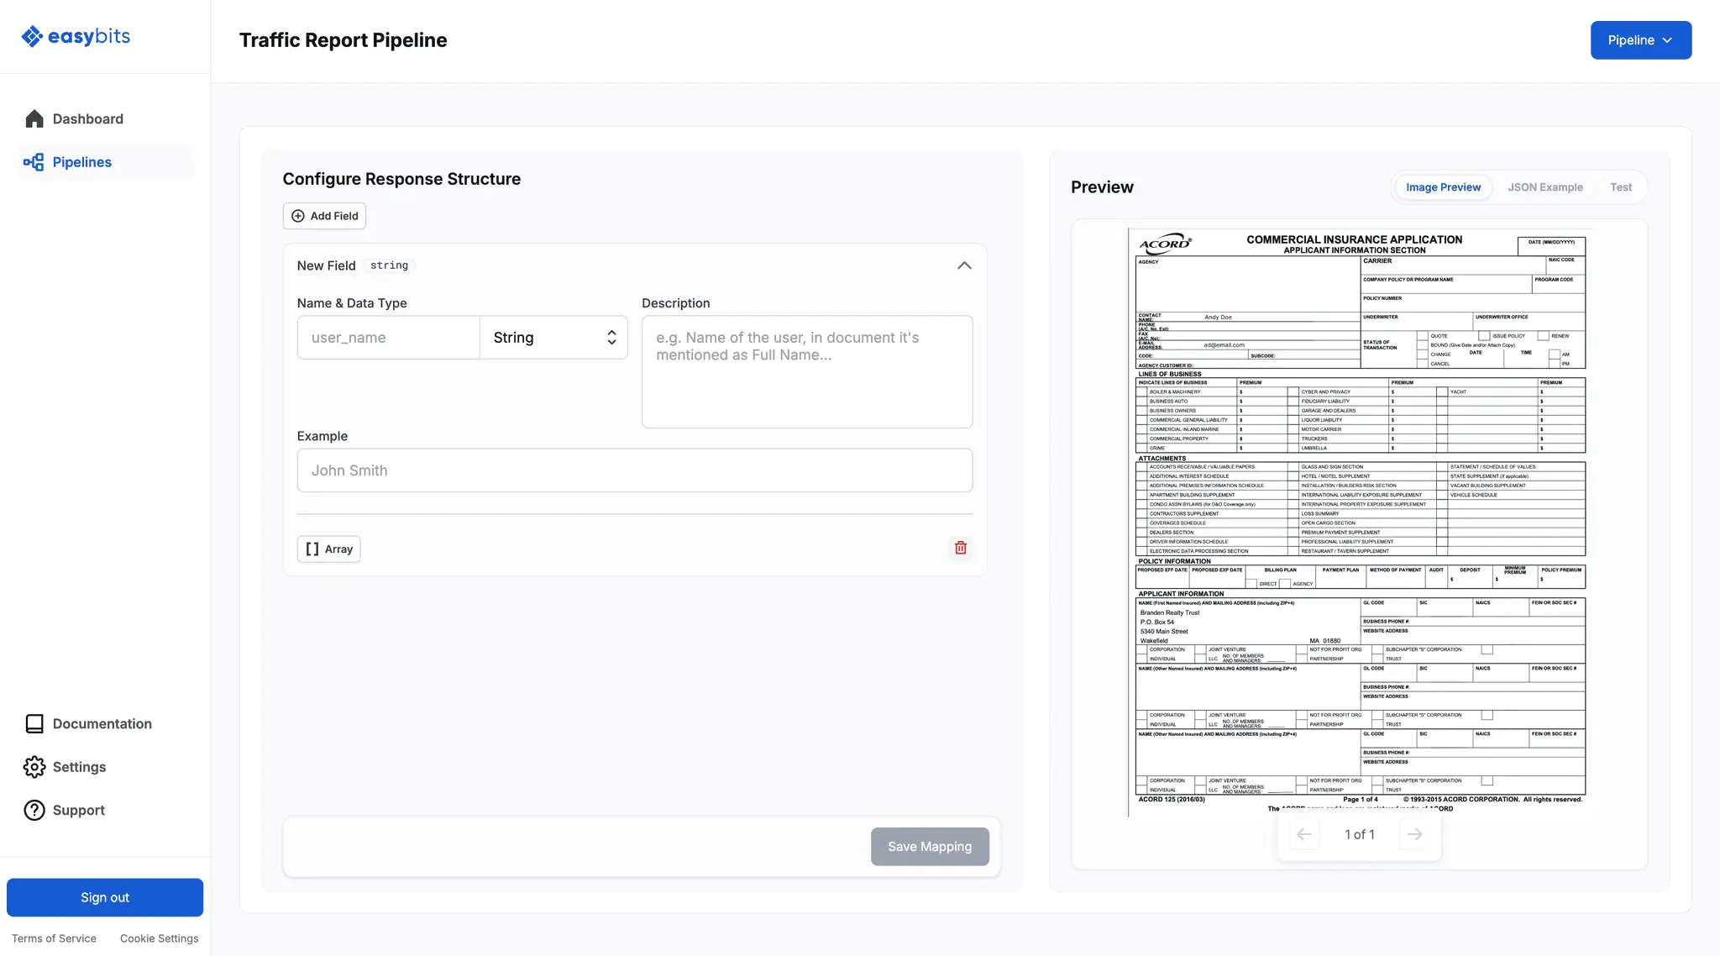Screen dimensions: 1720x956
Task: Open the Cookie Settings link
Action: pyautogui.click(x=159, y=938)
